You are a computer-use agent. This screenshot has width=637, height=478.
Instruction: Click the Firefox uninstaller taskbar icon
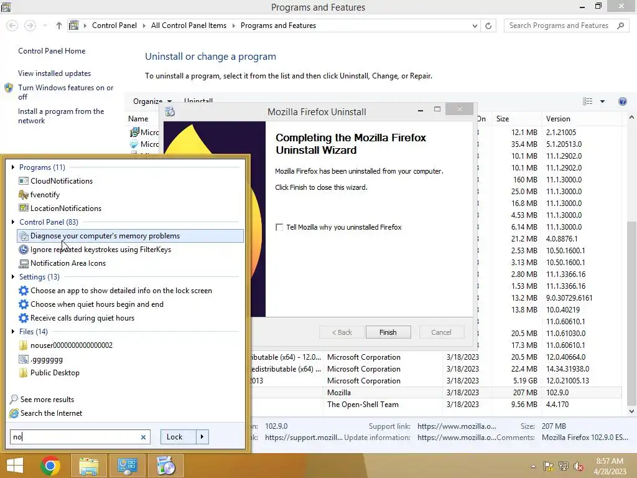[x=165, y=466]
